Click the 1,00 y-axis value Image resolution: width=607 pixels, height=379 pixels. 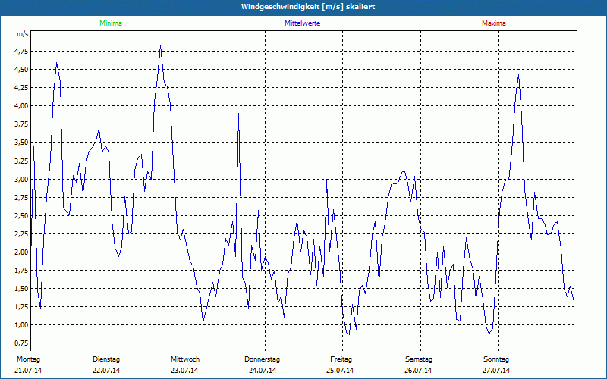click(x=22, y=325)
